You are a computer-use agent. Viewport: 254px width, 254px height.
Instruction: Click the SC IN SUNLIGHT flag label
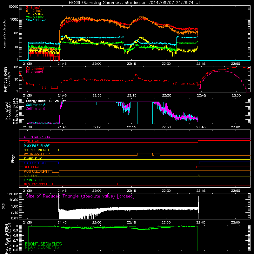(x=37, y=150)
